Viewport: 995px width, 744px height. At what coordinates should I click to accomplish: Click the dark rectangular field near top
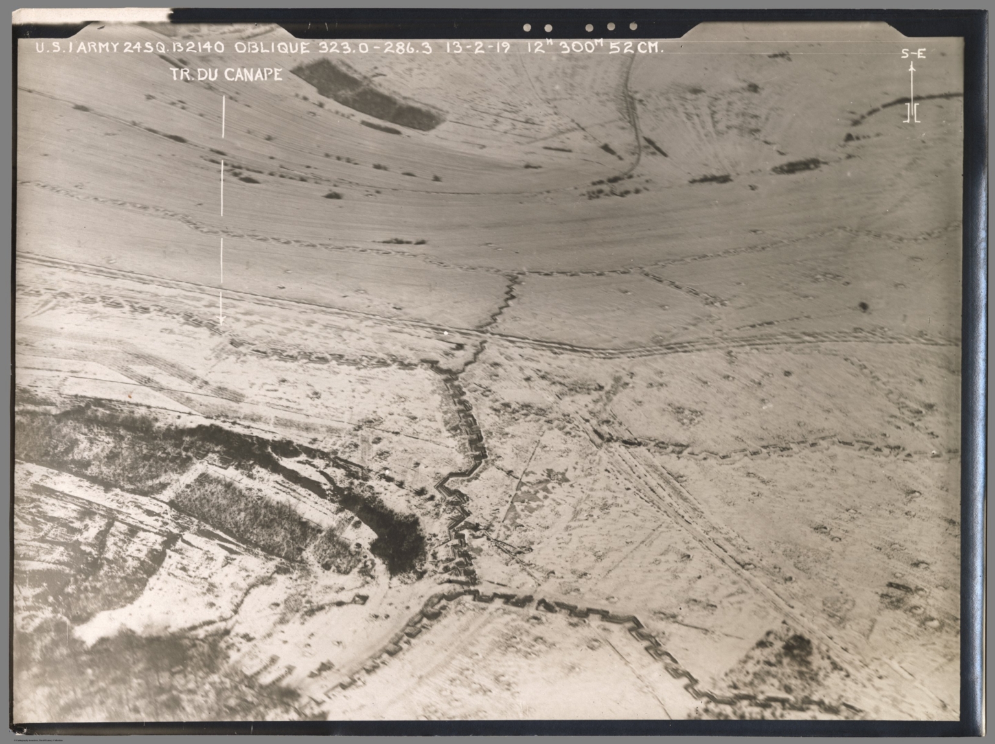(x=368, y=95)
